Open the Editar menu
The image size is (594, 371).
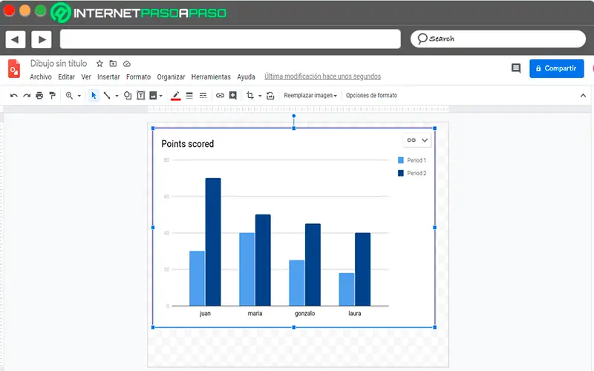click(66, 77)
